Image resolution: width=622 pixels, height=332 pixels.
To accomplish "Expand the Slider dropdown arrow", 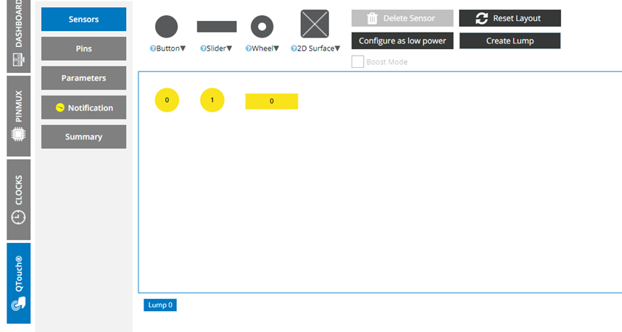I will [x=229, y=48].
